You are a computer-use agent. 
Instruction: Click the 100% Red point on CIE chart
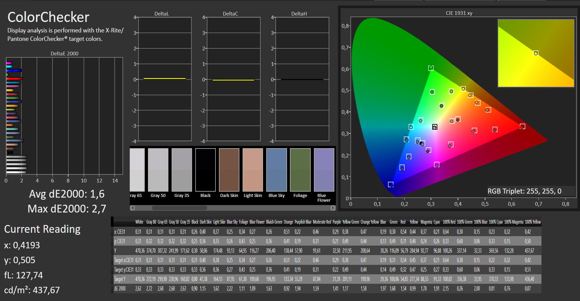[522, 126]
